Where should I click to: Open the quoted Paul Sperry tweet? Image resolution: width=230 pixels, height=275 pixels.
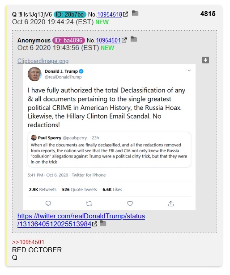click(x=109, y=150)
